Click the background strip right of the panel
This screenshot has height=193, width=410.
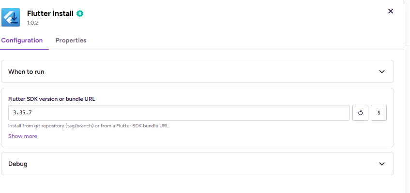click(407, 121)
